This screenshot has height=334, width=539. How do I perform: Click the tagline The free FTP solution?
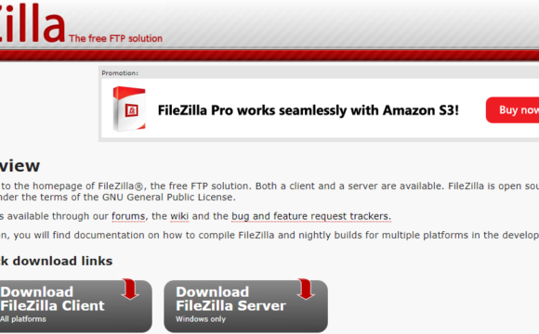pyautogui.click(x=115, y=38)
